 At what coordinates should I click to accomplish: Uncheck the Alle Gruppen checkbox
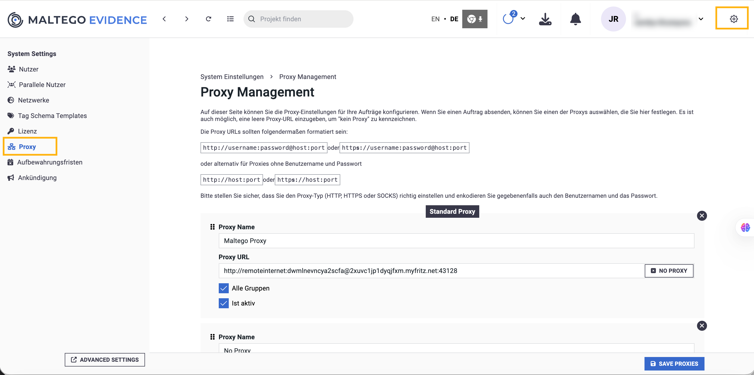click(x=223, y=288)
